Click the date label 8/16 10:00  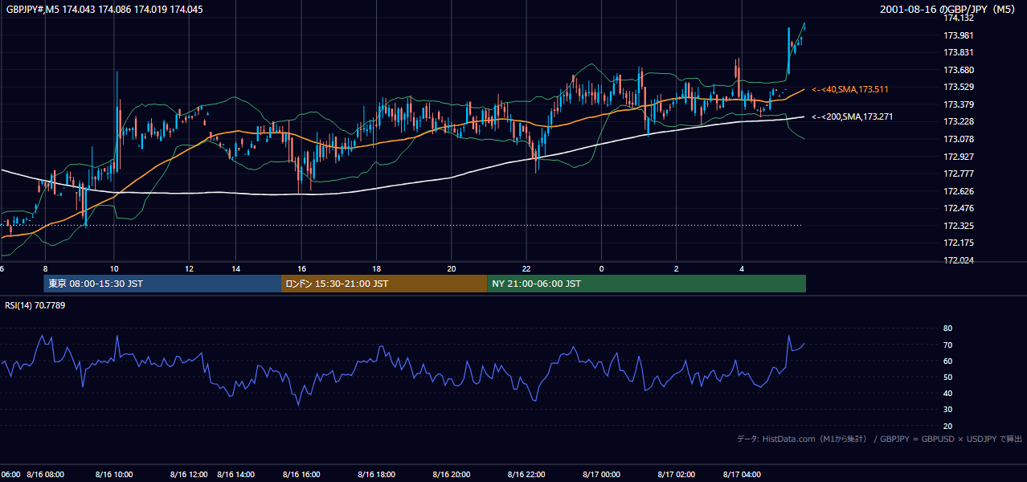click(x=114, y=475)
